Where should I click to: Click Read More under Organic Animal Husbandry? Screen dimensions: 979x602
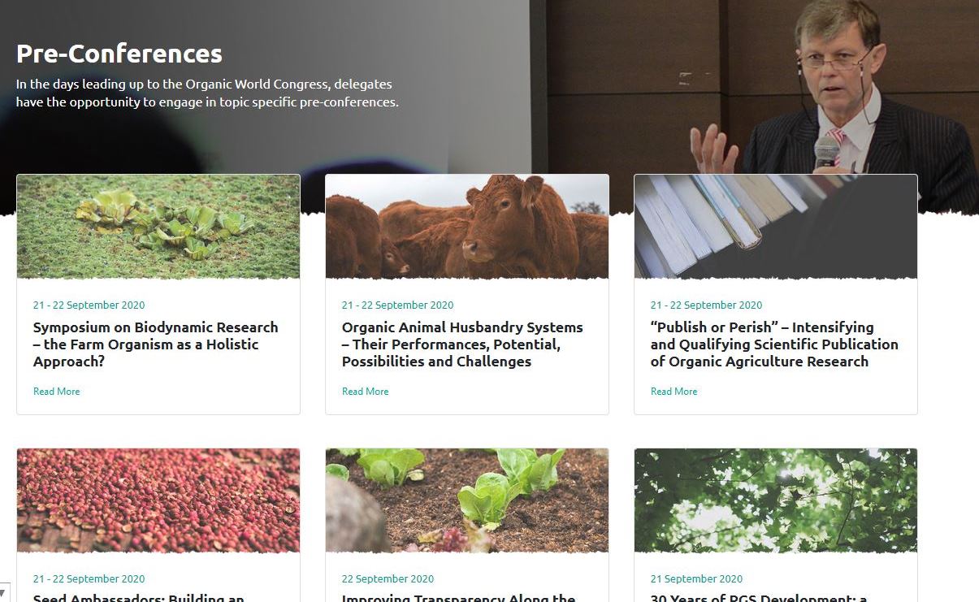[x=366, y=392]
